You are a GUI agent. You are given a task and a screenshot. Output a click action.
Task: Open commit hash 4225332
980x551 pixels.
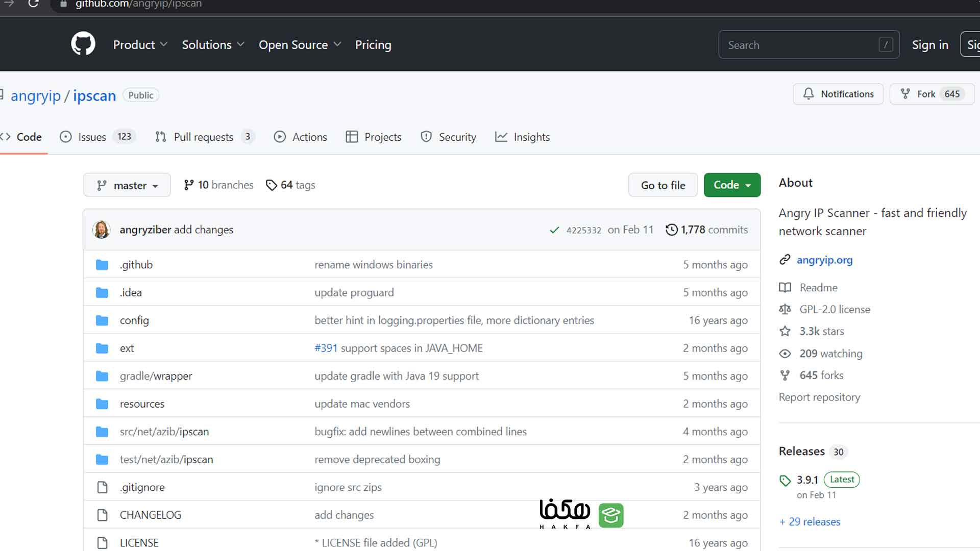click(584, 230)
